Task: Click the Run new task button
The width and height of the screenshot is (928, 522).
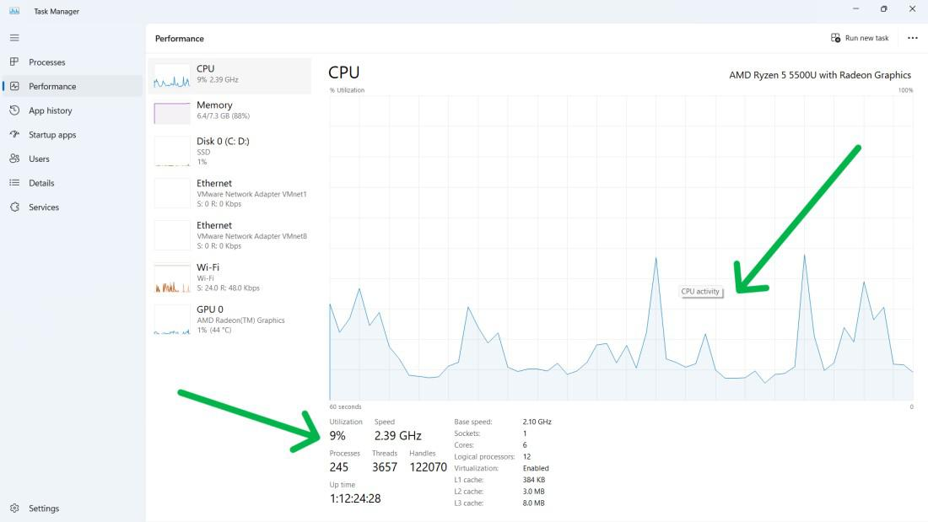Action: (860, 38)
